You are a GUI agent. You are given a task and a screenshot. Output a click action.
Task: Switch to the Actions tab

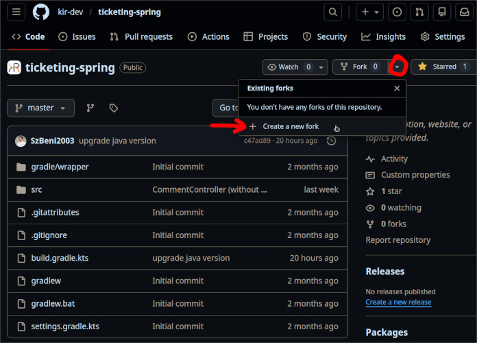coord(208,36)
